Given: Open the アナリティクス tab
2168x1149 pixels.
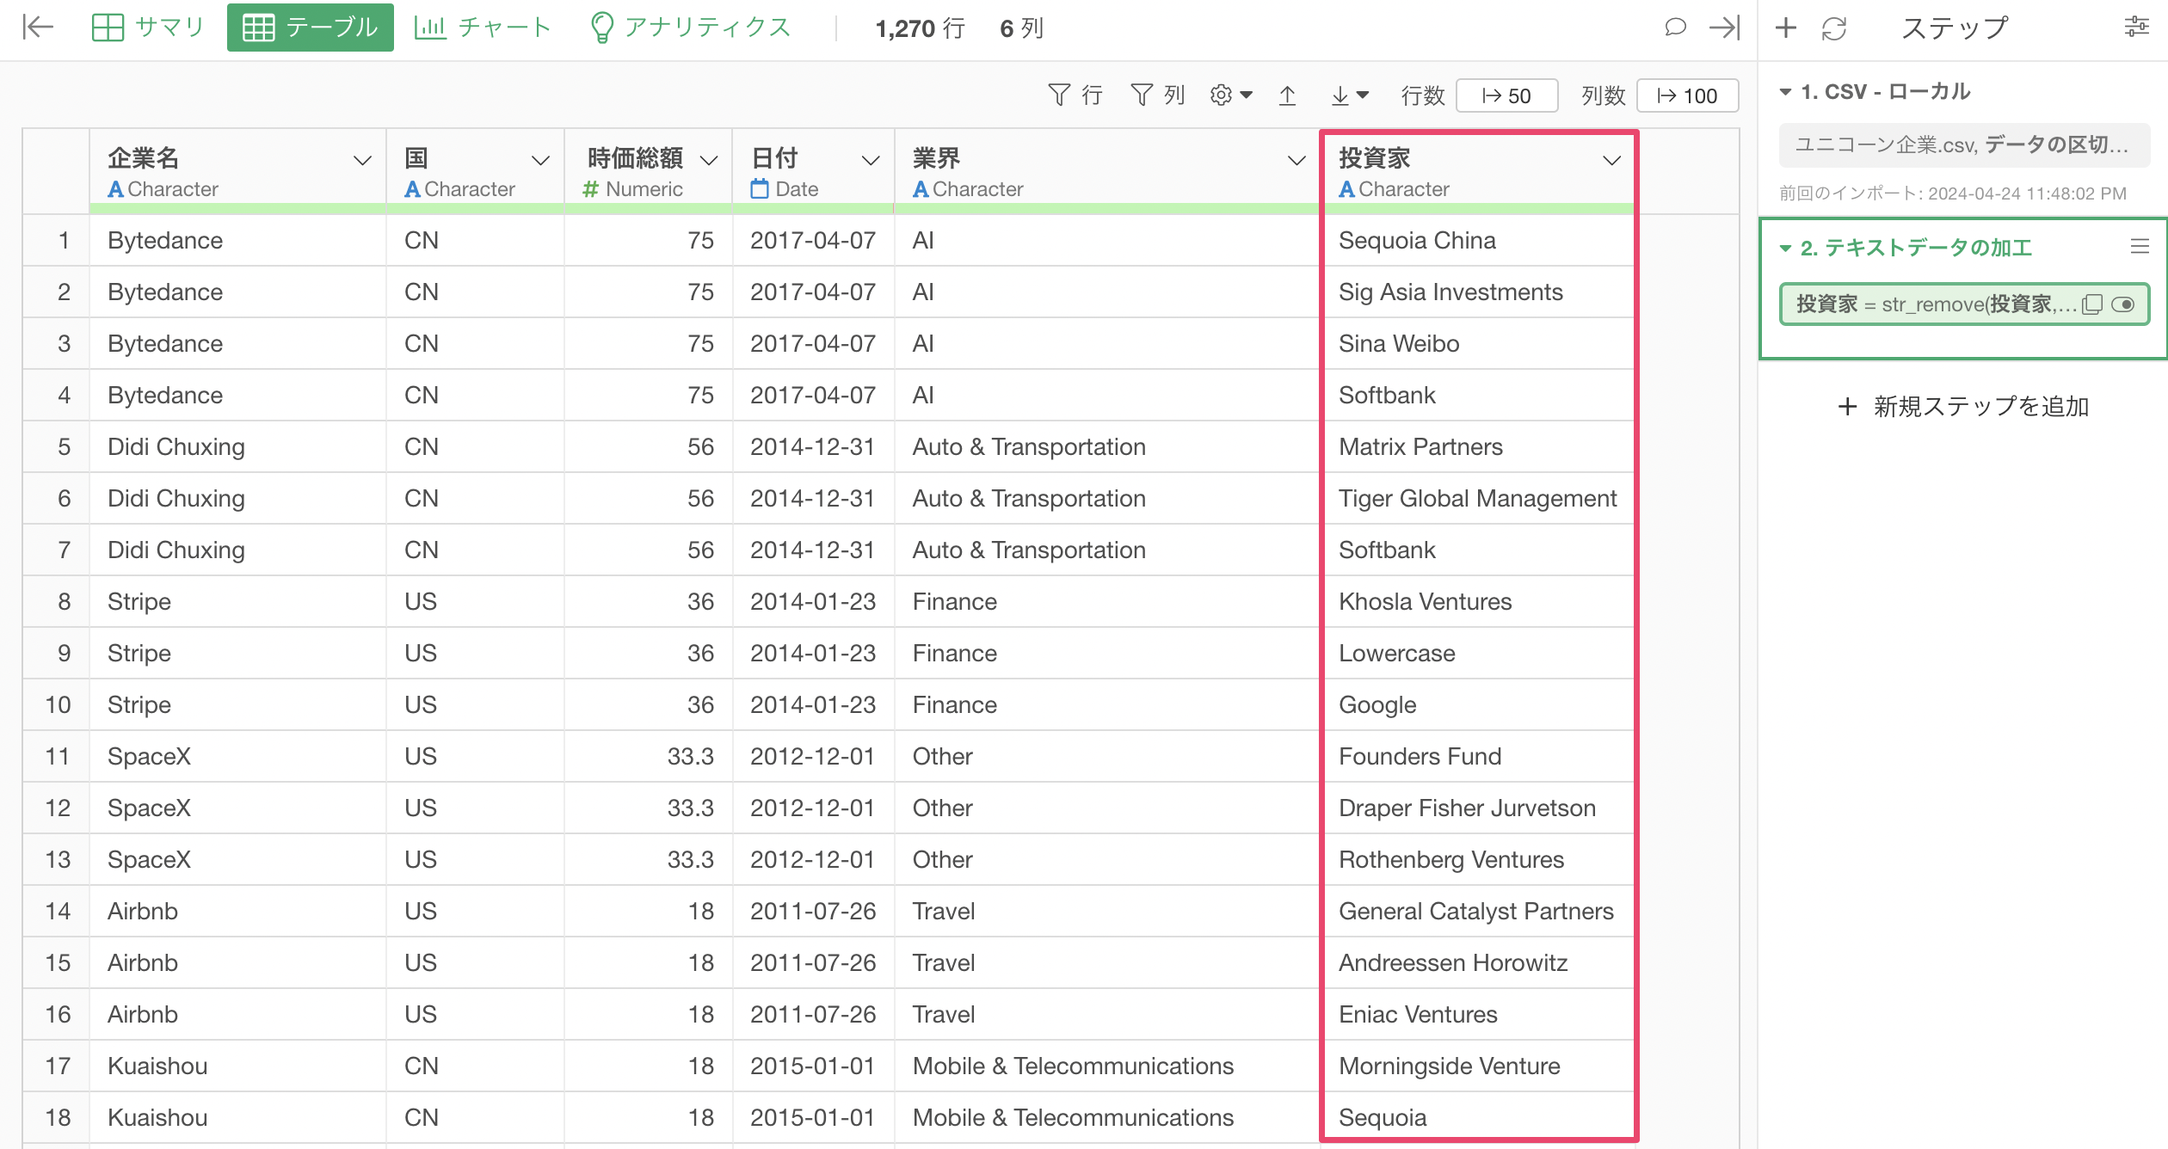Looking at the screenshot, I should [x=690, y=28].
